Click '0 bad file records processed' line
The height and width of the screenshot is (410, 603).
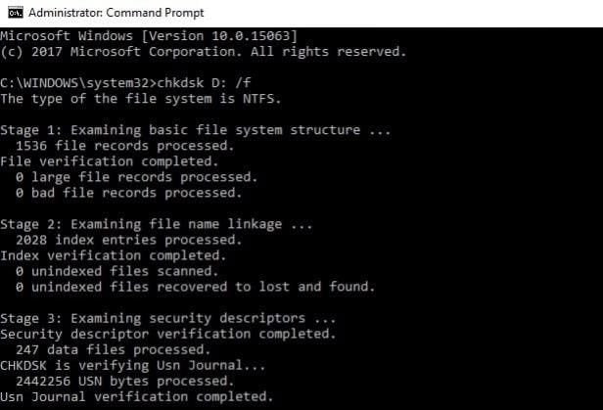tap(129, 193)
